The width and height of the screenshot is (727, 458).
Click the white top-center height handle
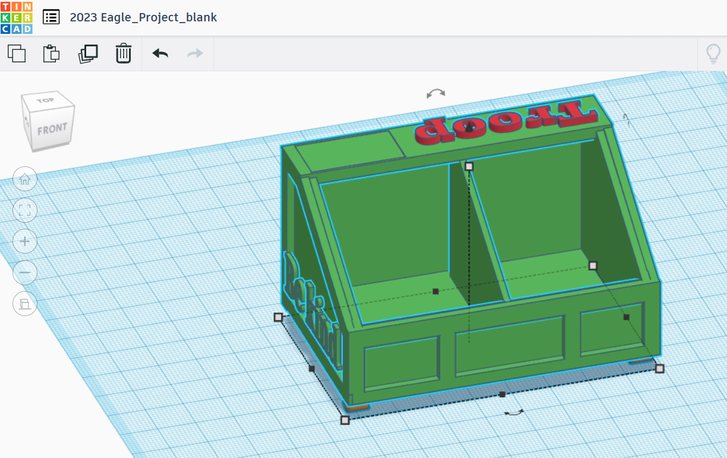point(469,166)
